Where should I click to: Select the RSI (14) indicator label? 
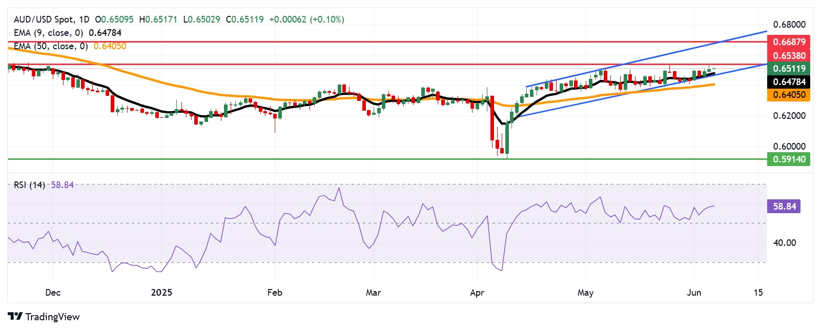coord(29,185)
